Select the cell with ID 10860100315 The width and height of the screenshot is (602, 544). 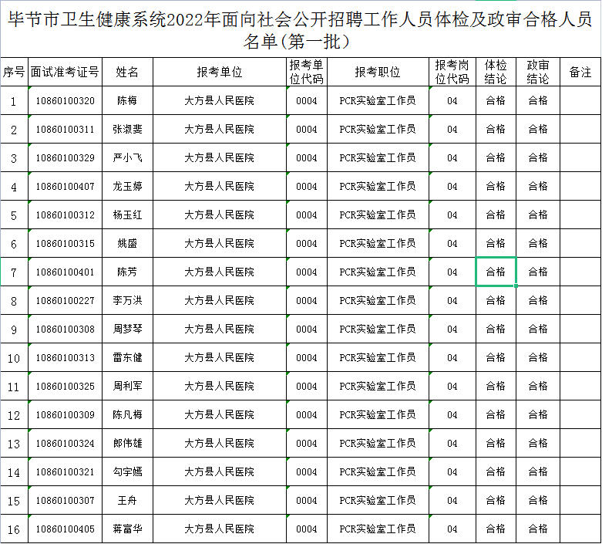(x=65, y=243)
